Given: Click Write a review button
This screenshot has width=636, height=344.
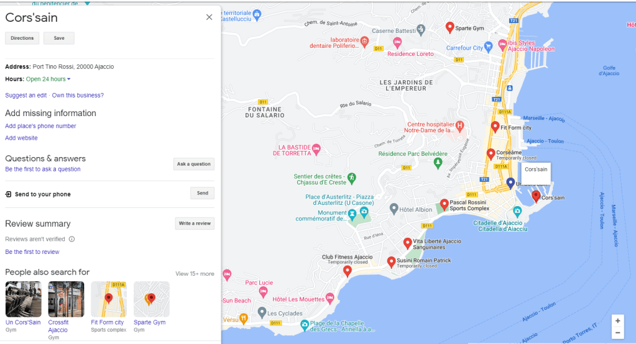Looking at the screenshot, I should (x=195, y=224).
